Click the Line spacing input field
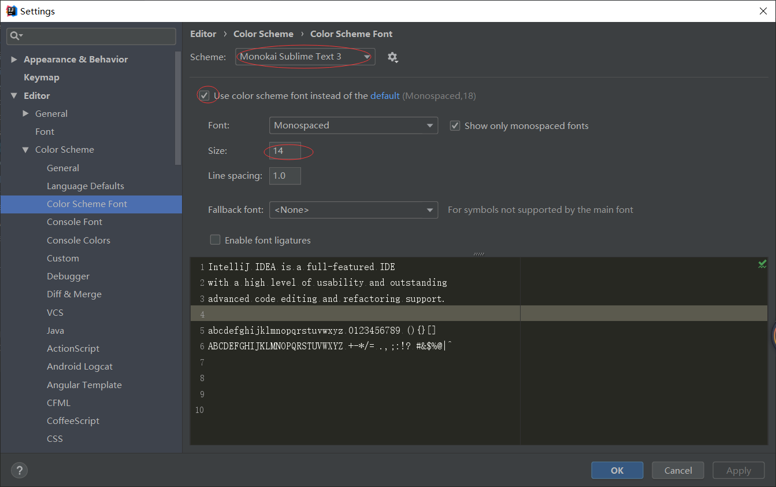The width and height of the screenshot is (776, 487). [x=285, y=176]
